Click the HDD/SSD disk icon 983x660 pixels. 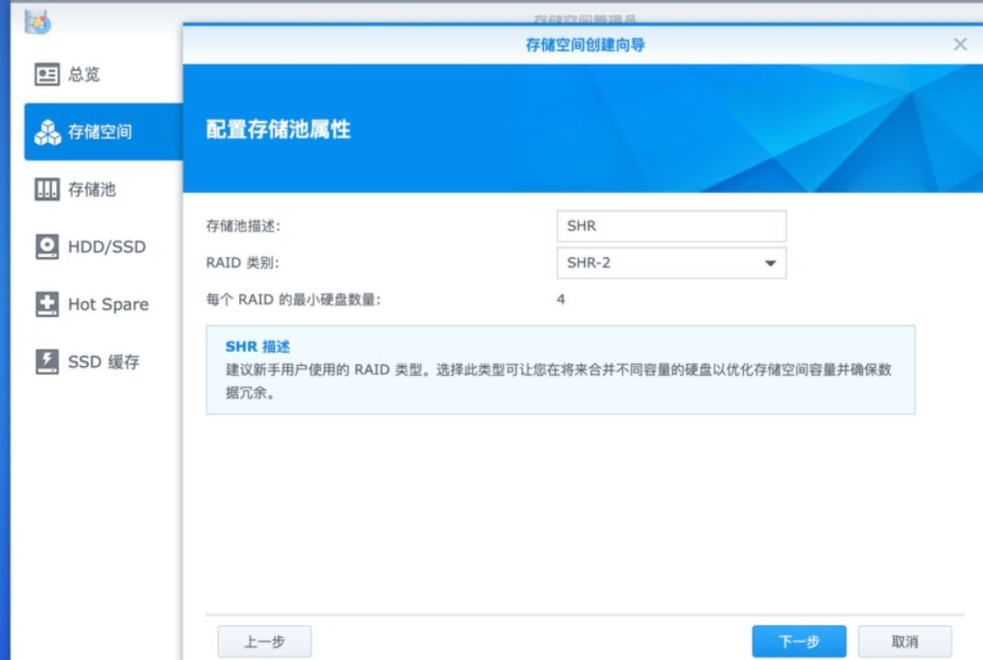(x=47, y=247)
